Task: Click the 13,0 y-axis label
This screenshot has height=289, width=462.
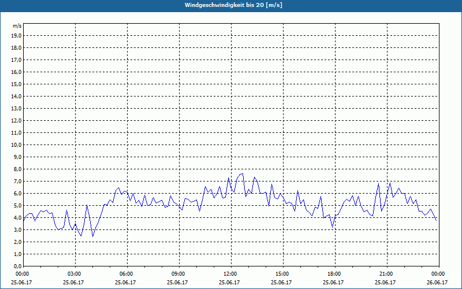Action: pos(17,109)
